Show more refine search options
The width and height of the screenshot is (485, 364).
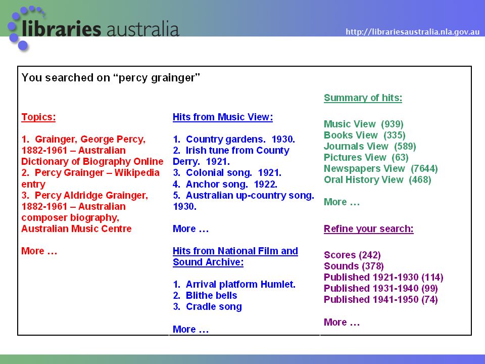[342, 322]
